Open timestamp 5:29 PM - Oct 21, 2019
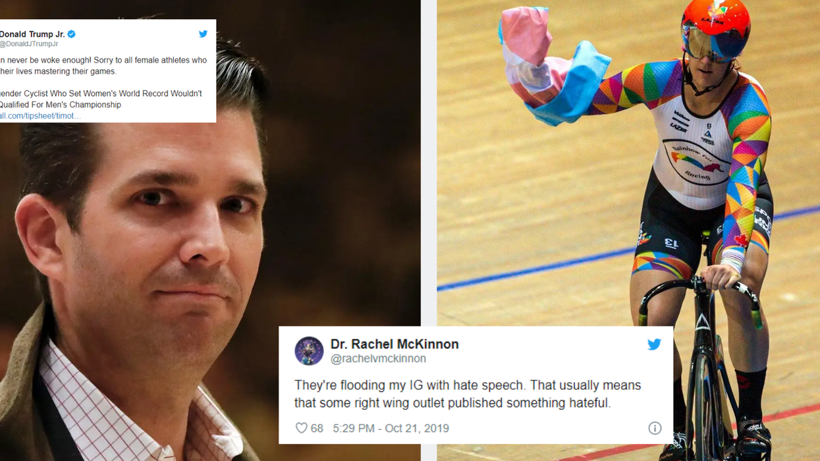The width and height of the screenshot is (820, 461). [x=391, y=428]
